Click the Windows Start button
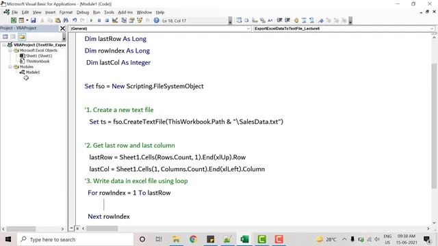This screenshot has height=246, width=438. (8, 239)
